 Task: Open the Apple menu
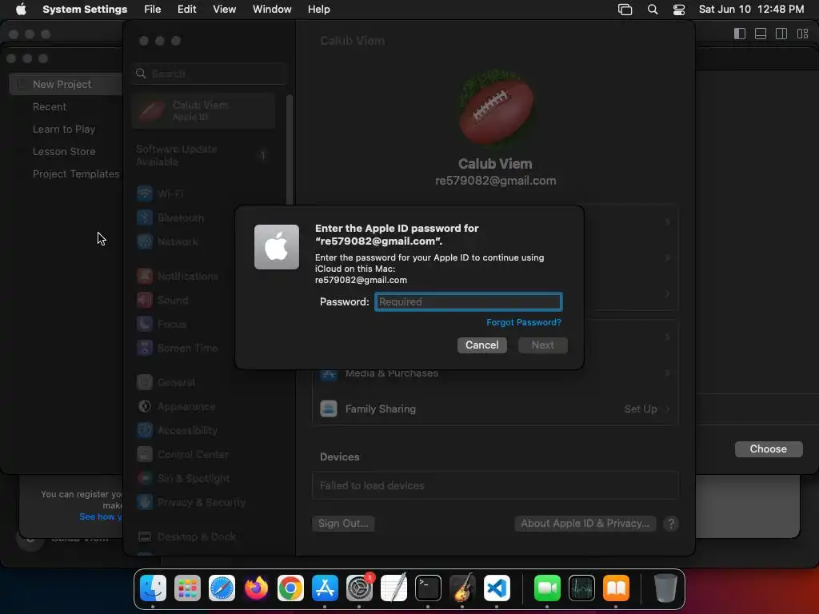pyautogui.click(x=21, y=10)
